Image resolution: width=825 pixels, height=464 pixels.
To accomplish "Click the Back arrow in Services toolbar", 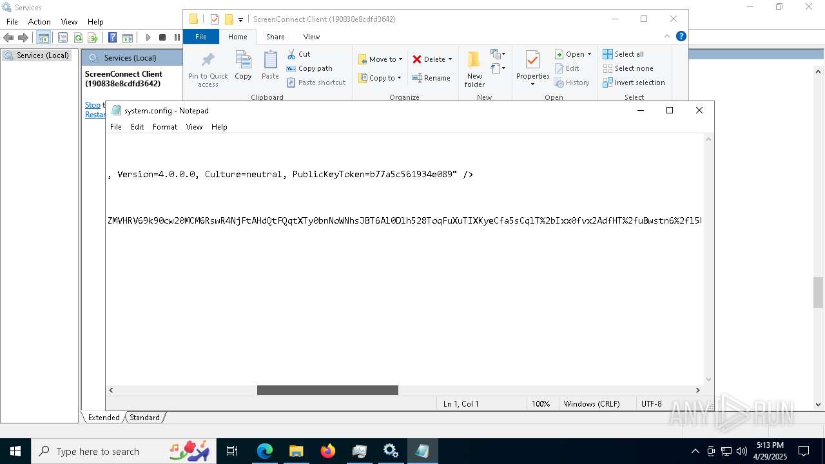I will (x=8, y=37).
